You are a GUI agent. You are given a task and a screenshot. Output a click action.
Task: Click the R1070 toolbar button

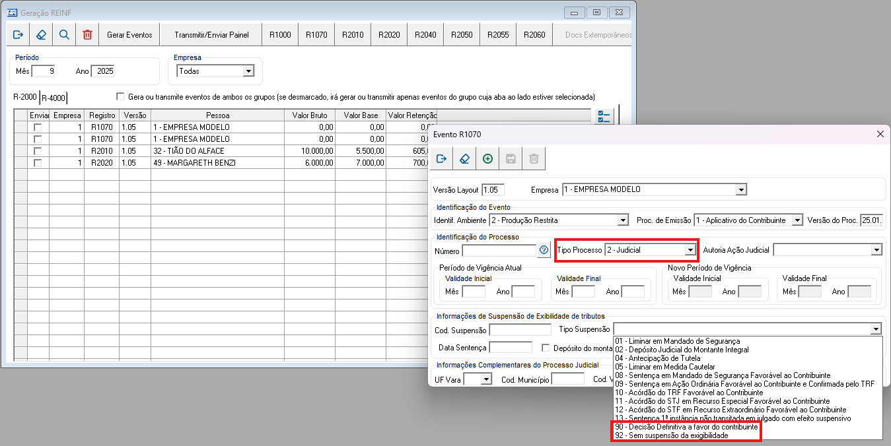[316, 34]
